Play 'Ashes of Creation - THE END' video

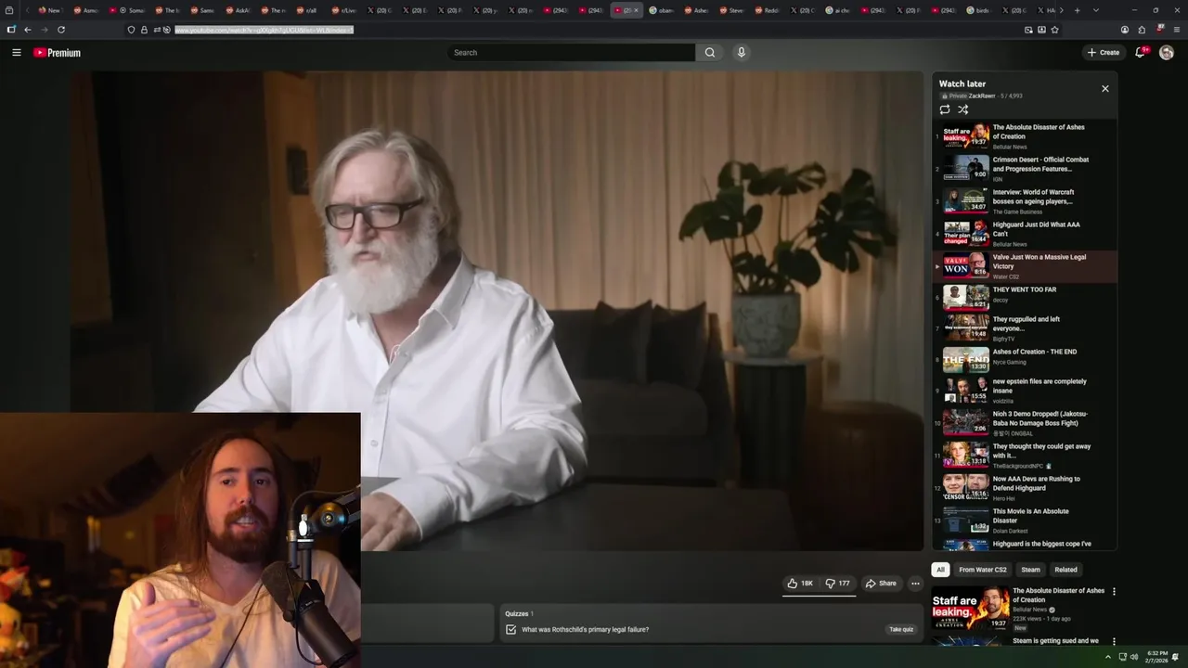(1025, 359)
